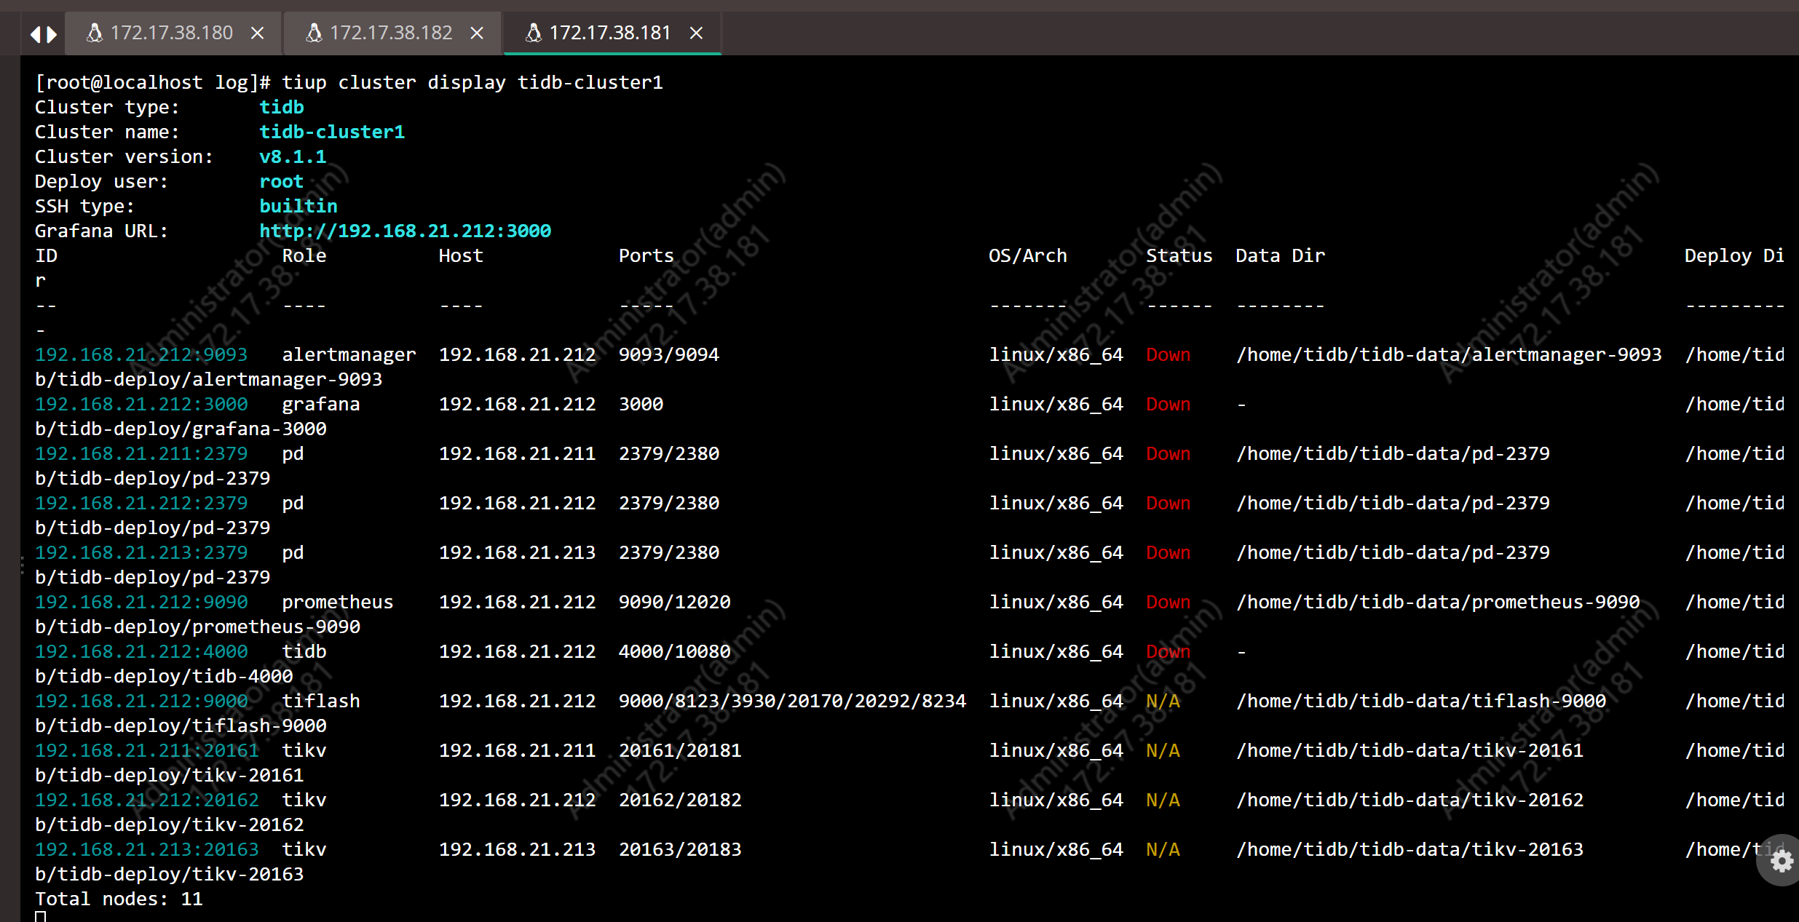Screen dimensions: 1799x922
Task: Click node ID 192.168.21.212:9093
Action: click(141, 354)
